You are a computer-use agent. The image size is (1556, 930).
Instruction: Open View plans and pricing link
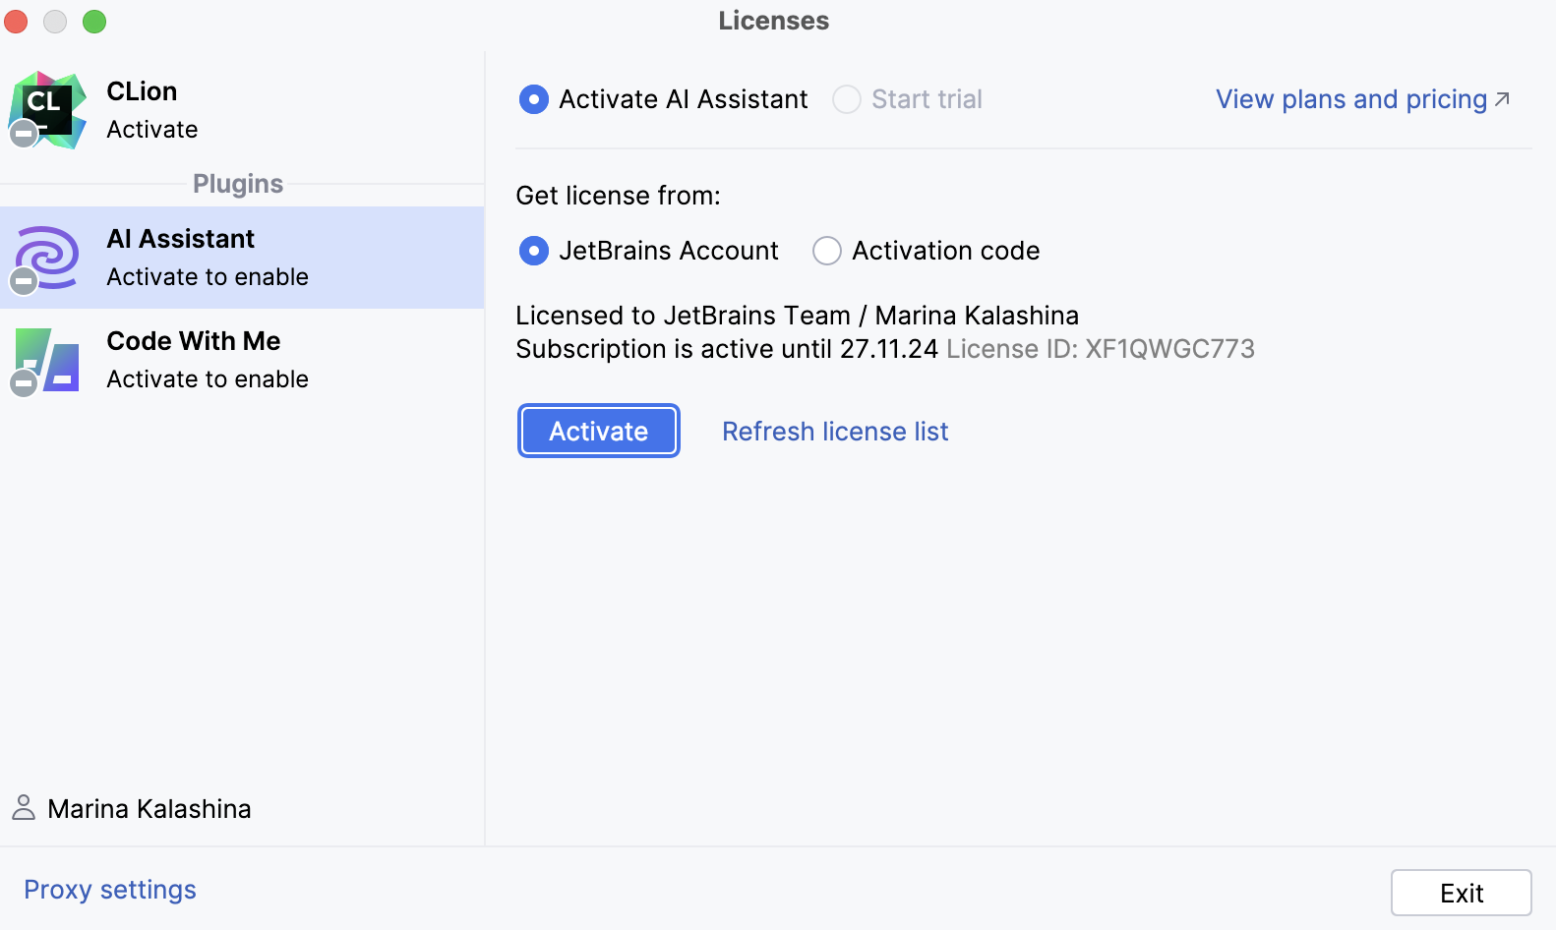pyautogui.click(x=1351, y=99)
